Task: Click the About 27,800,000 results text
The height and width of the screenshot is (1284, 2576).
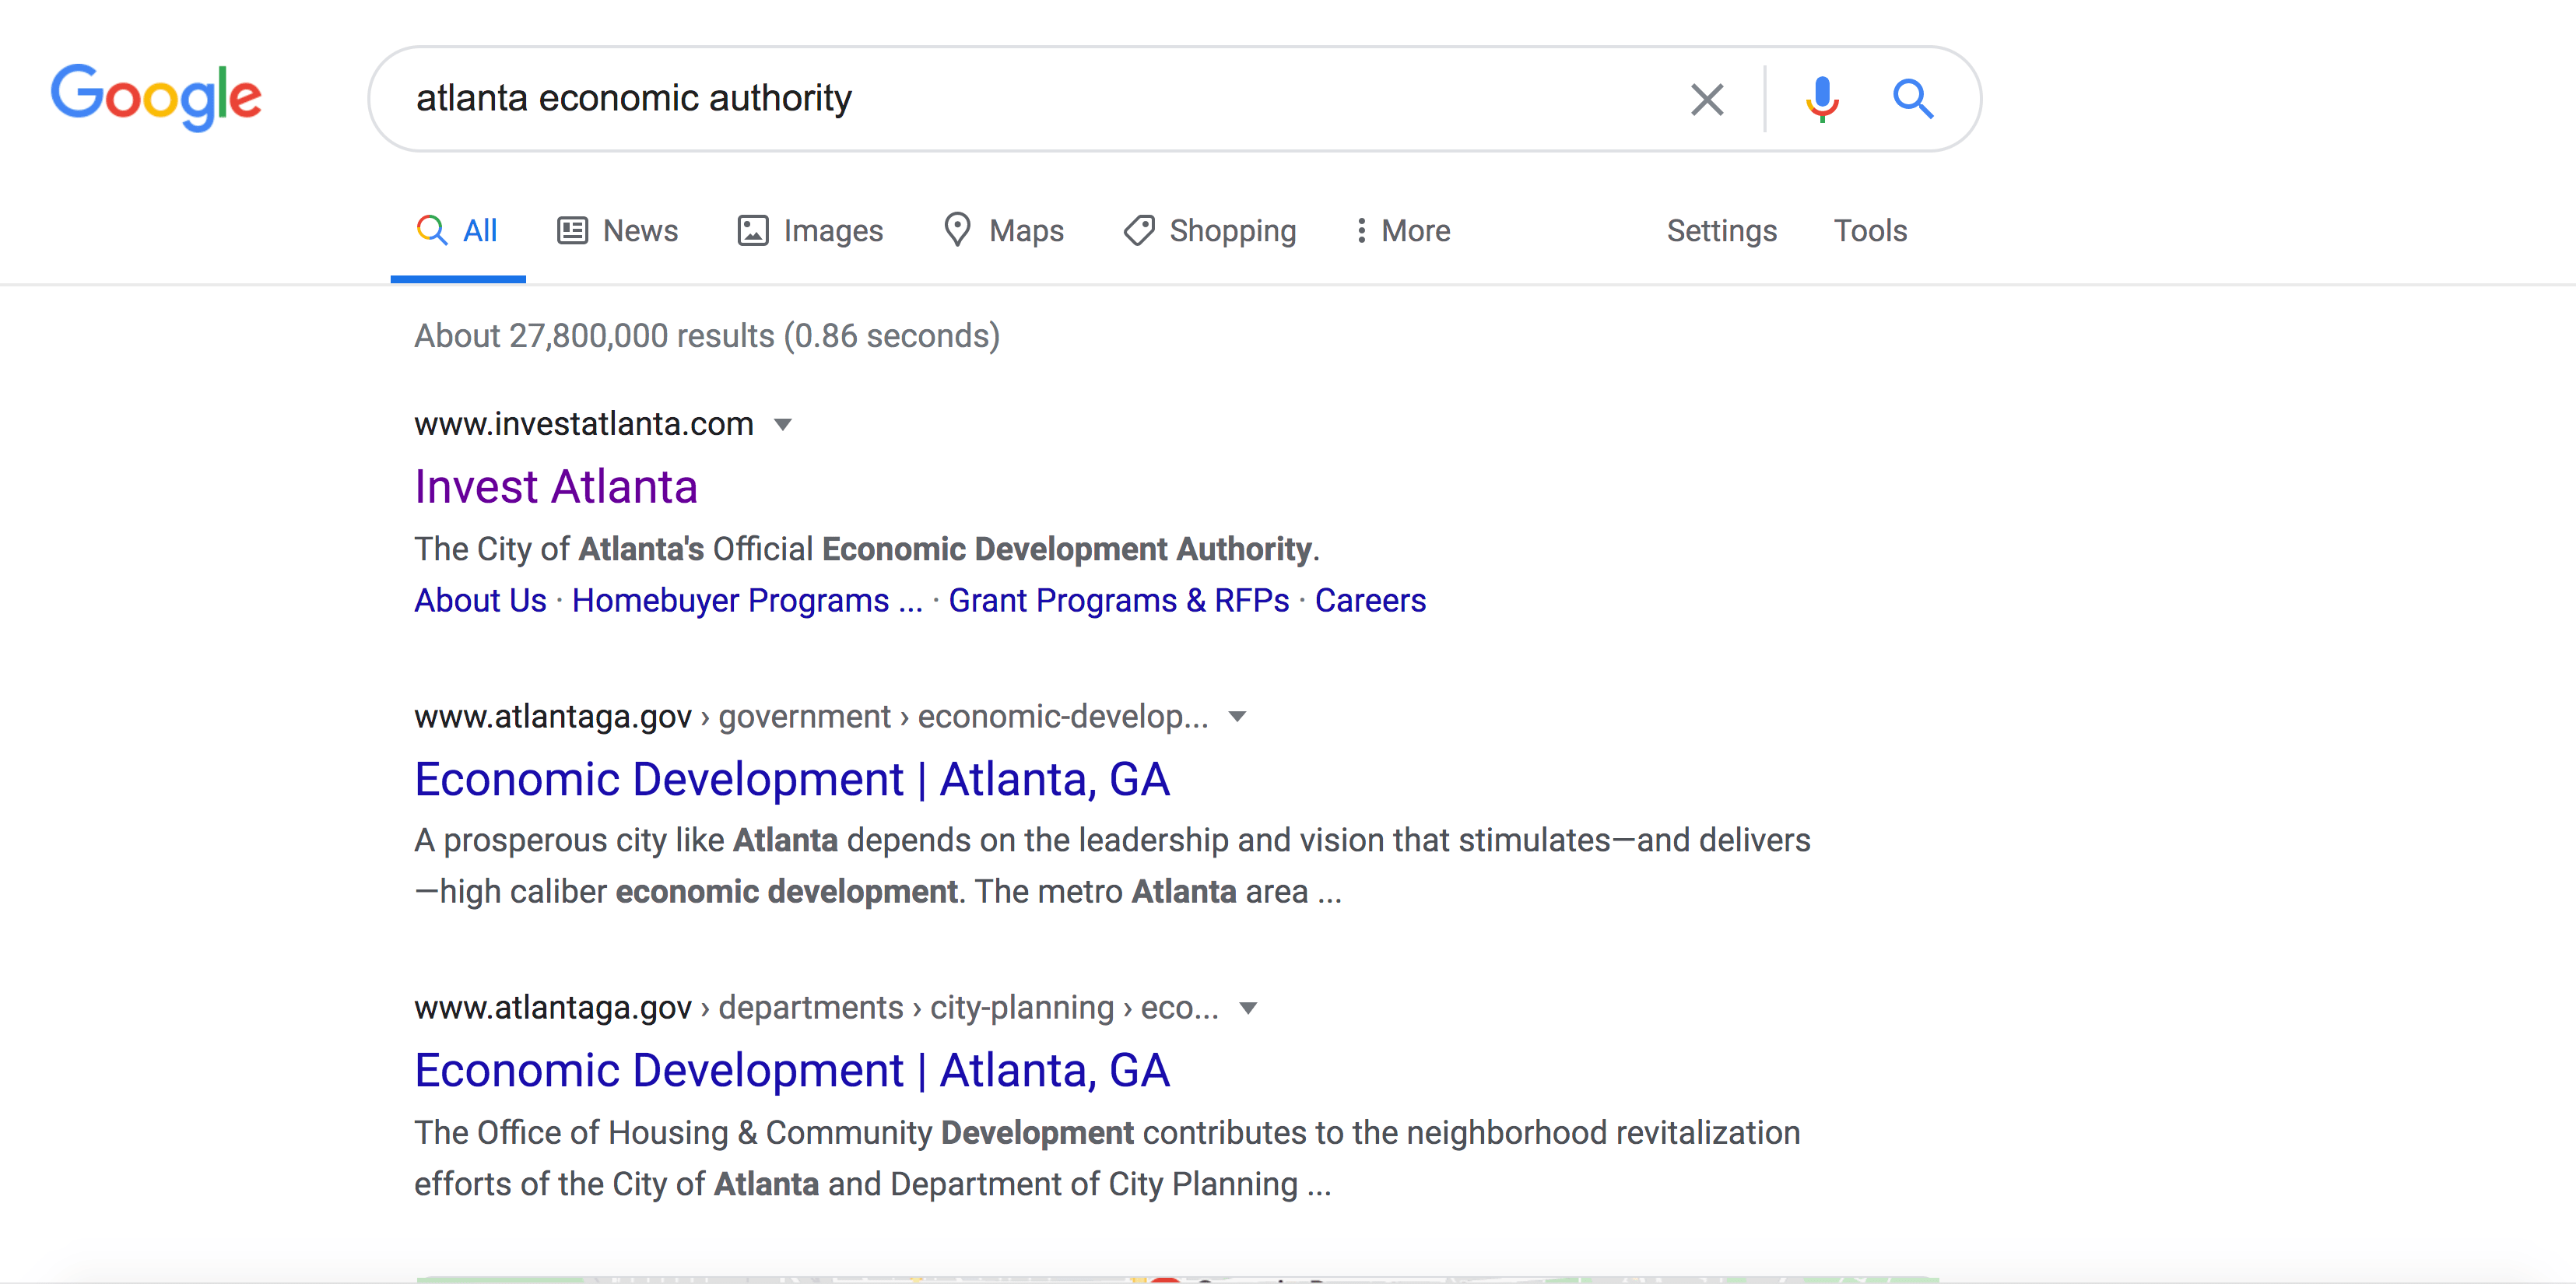Action: [x=707, y=336]
